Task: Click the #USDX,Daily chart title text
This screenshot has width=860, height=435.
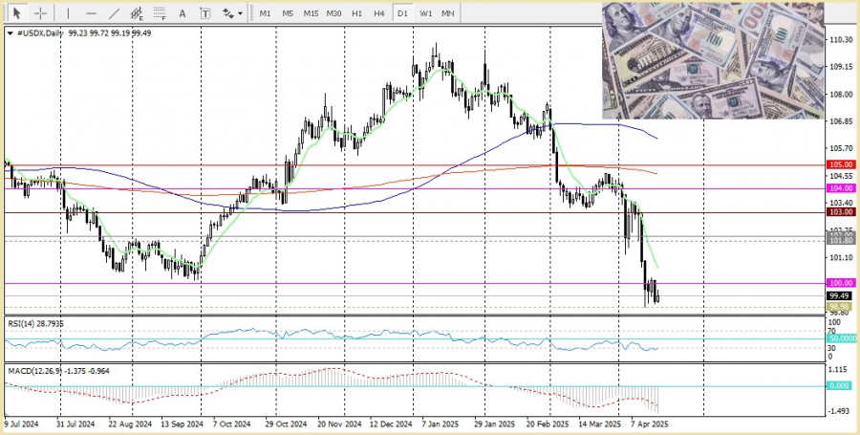Action: 40,33
